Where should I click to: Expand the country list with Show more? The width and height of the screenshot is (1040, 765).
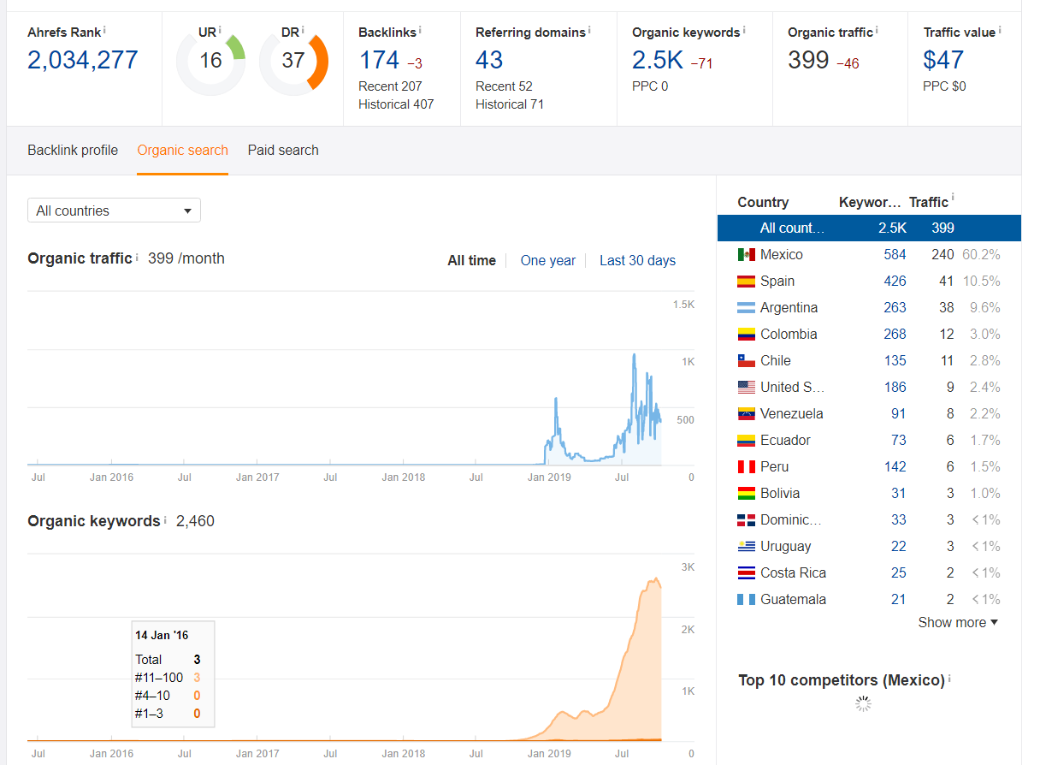coord(958,622)
